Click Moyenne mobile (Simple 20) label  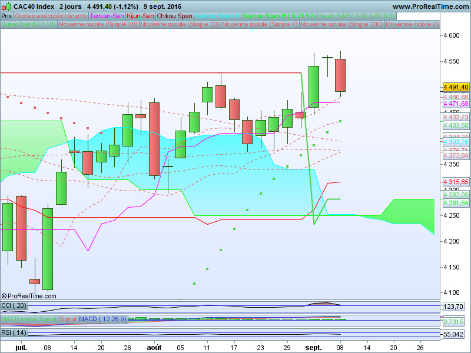(180, 24)
